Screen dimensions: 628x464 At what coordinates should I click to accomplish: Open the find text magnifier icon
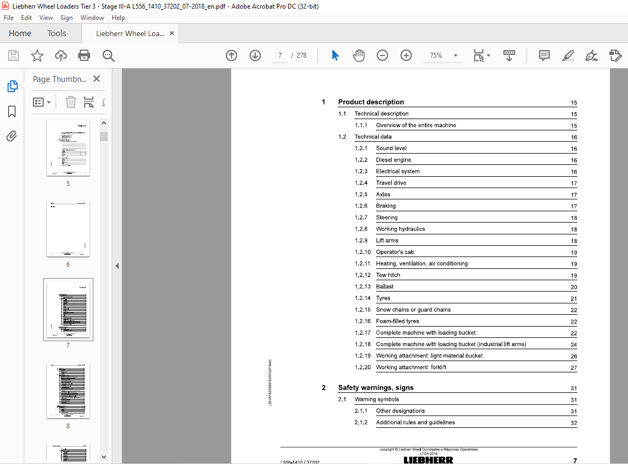(108, 56)
